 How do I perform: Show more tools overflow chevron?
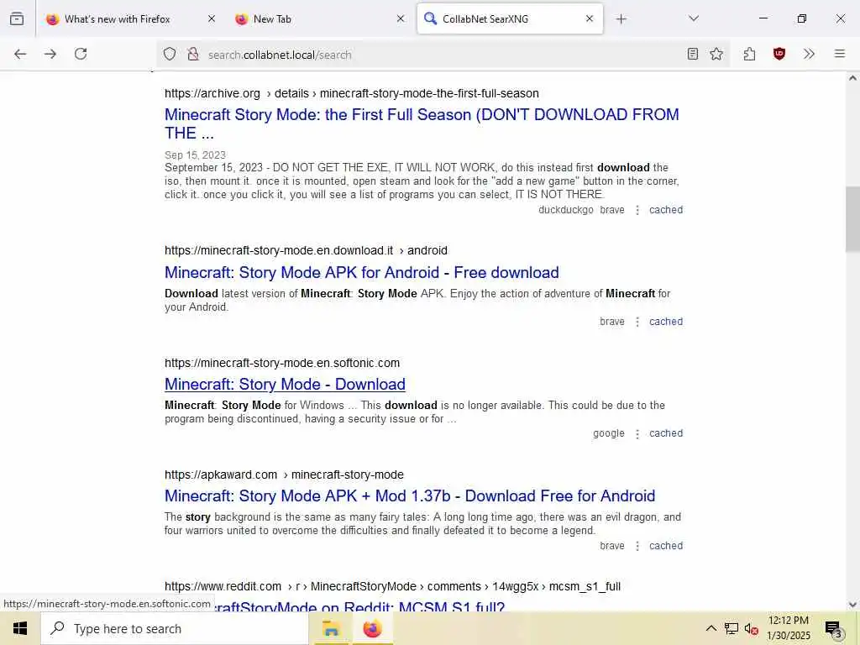point(809,54)
